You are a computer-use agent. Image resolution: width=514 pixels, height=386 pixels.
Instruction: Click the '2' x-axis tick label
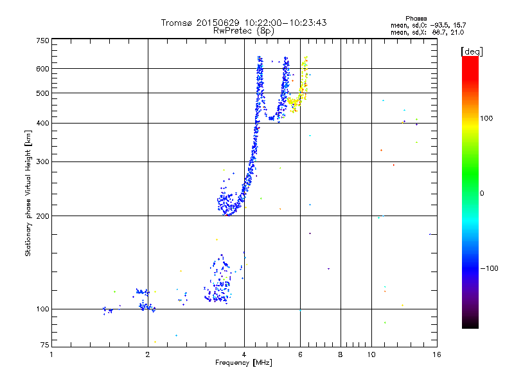click(148, 354)
